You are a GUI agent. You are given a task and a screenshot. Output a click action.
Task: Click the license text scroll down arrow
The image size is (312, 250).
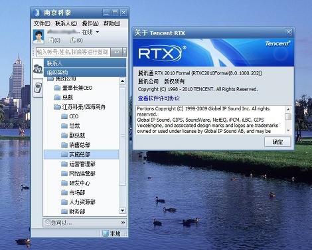pyautogui.click(x=288, y=130)
